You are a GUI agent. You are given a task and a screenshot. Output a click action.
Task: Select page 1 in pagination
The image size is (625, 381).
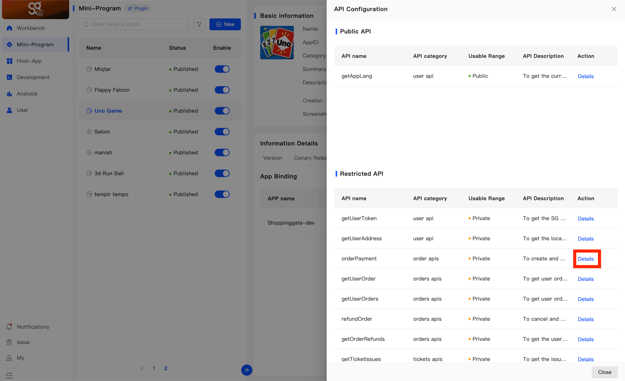coord(154,368)
